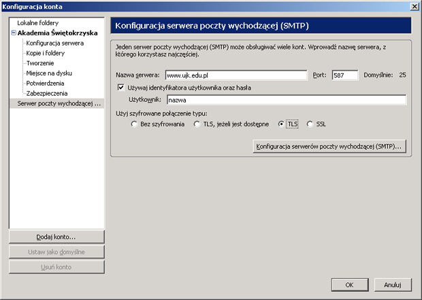This screenshot has width=422, height=300.
Task: Select Bez szyfrowania radio option
Action: coord(135,124)
